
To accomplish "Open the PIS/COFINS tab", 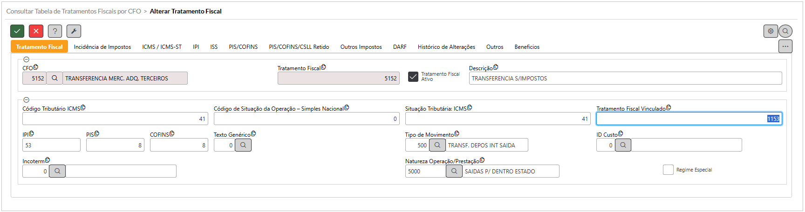I will click(243, 47).
